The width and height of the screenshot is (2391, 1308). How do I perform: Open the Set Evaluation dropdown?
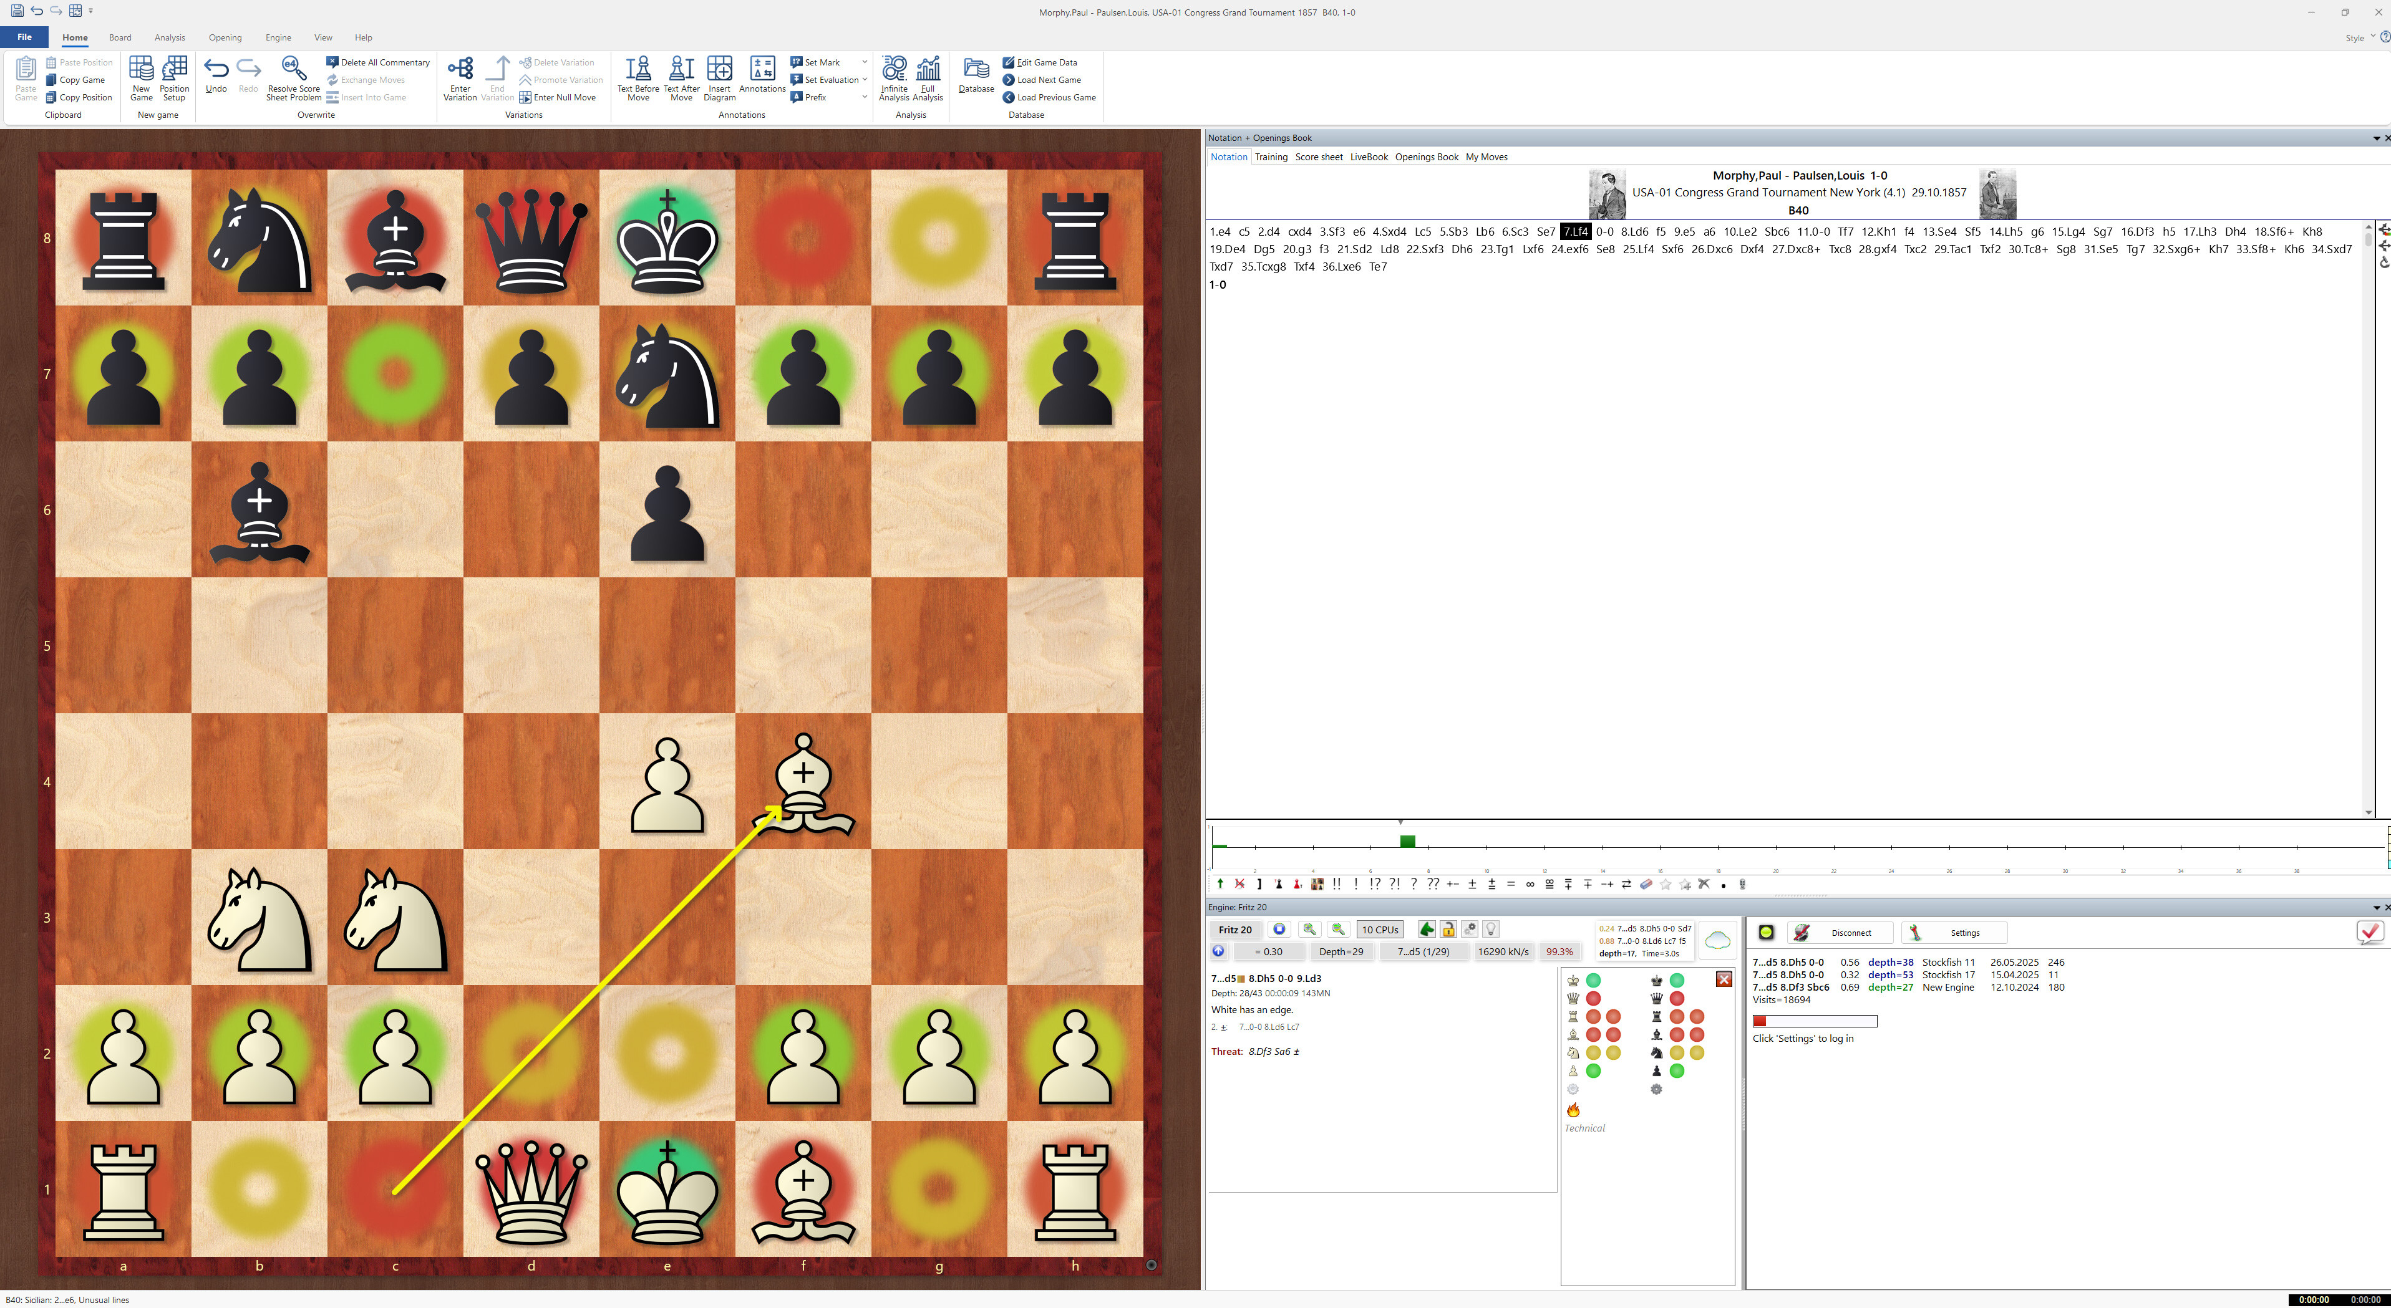pyautogui.click(x=863, y=79)
